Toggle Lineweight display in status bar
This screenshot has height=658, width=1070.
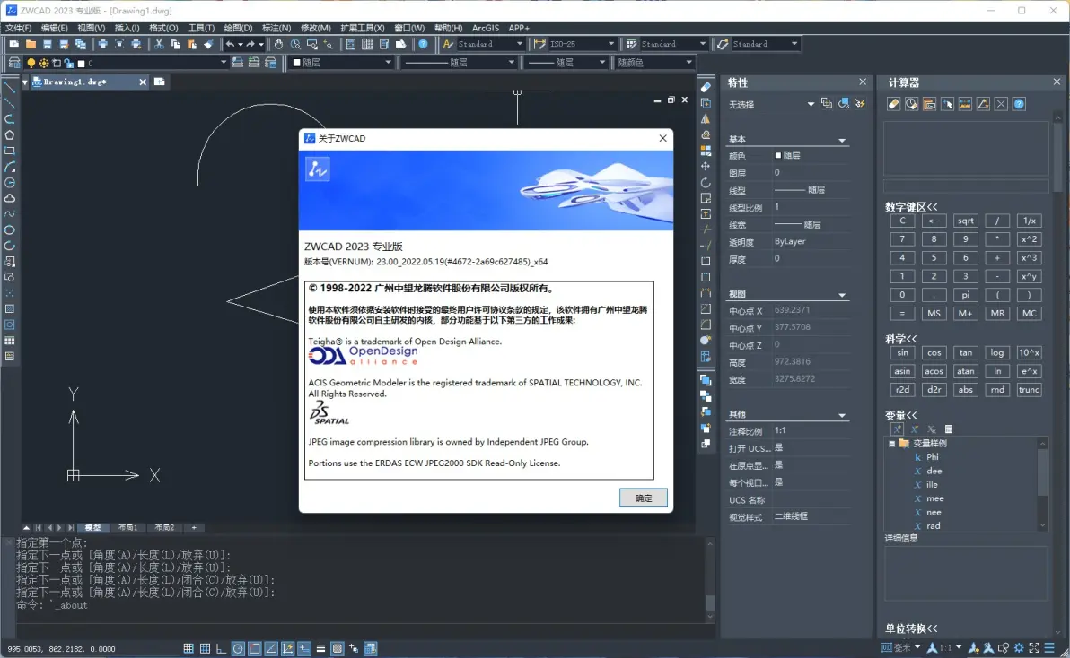(x=320, y=648)
